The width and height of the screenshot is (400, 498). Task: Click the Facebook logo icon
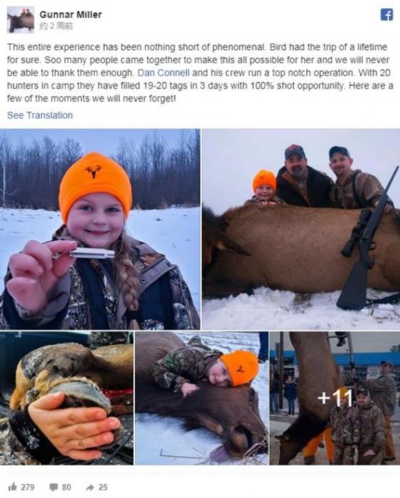point(387,15)
